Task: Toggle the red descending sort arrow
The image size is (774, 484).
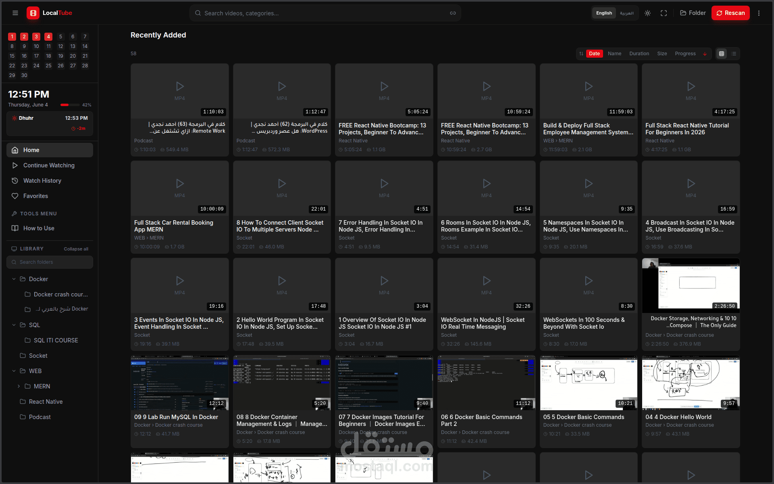Action: click(x=705, y=54)
